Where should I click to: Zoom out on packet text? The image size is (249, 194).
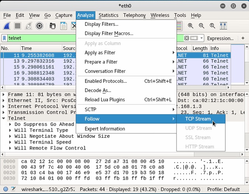click(201, 26)
